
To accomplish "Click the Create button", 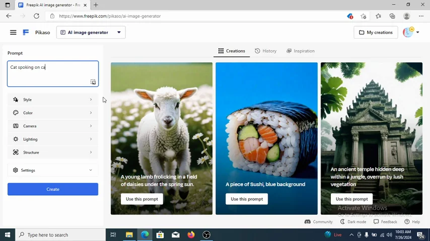I will pos(53,189).
